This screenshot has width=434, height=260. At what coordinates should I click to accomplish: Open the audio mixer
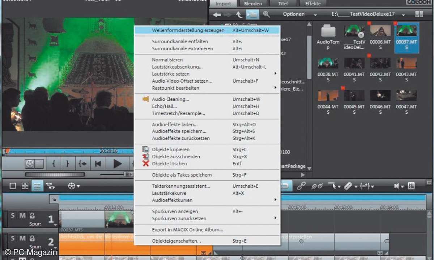pyautogui.click(x=411, y=186)
